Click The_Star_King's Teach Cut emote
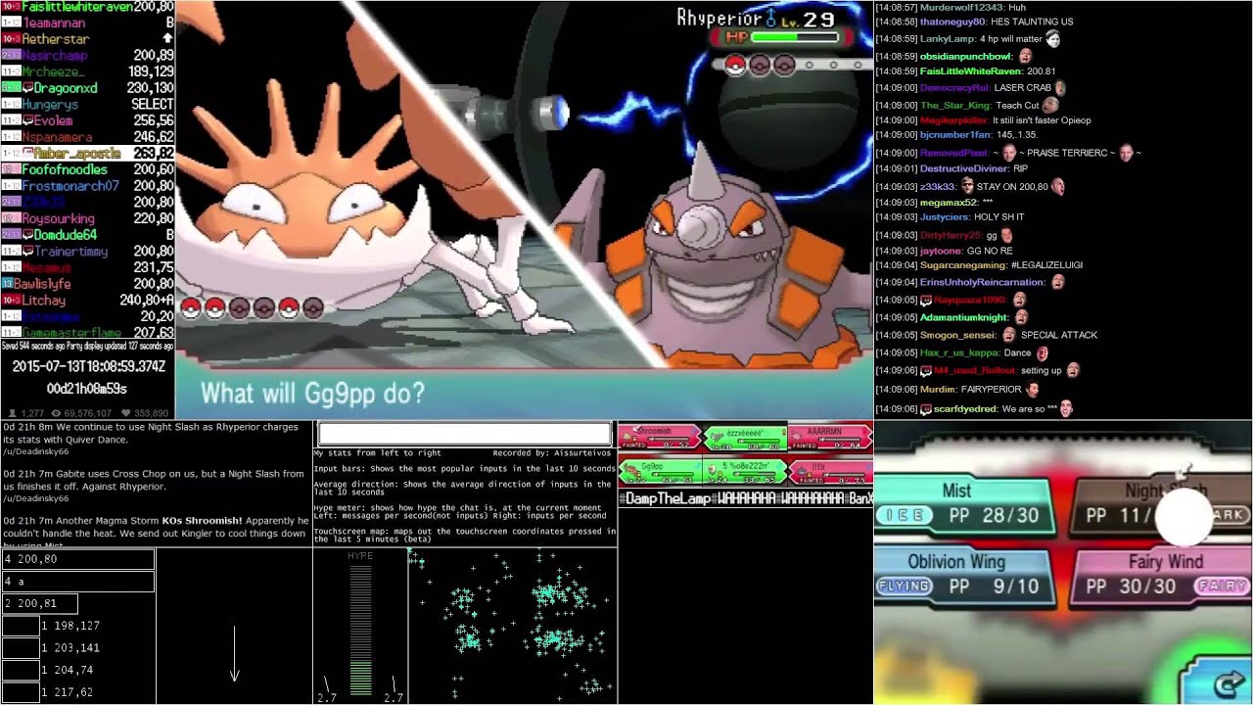1253x705 pixels. point(1050,105)
